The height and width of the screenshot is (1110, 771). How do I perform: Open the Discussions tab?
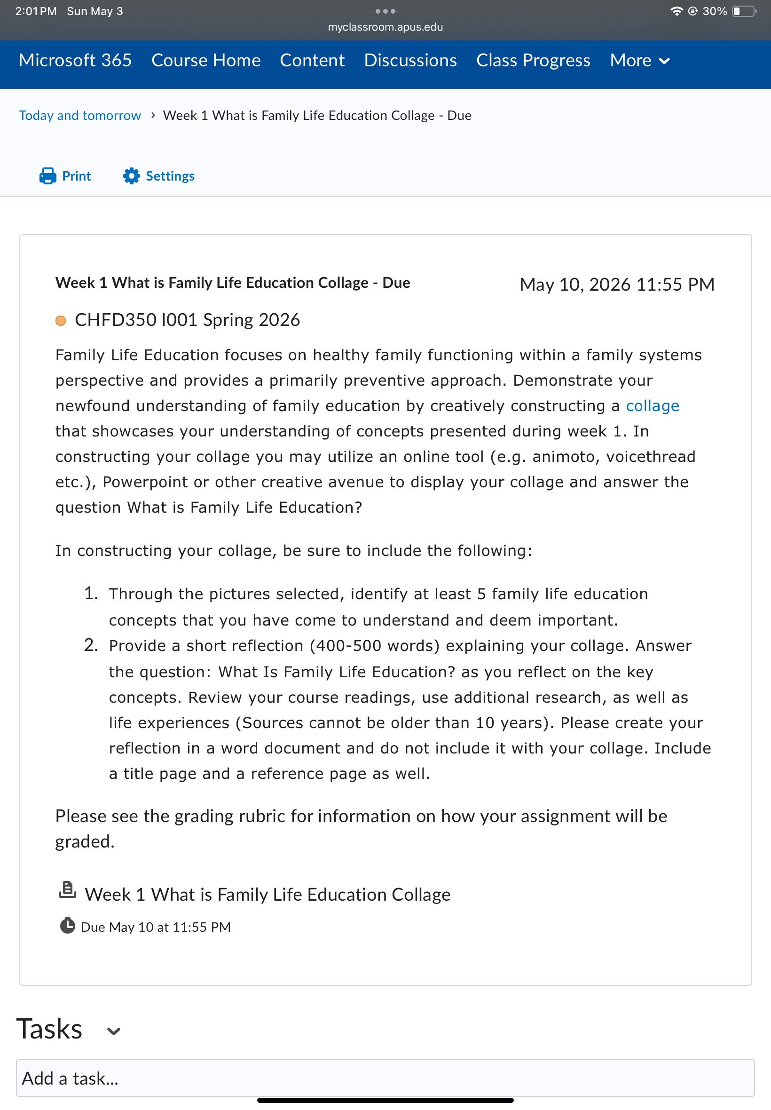pos(410,60)
